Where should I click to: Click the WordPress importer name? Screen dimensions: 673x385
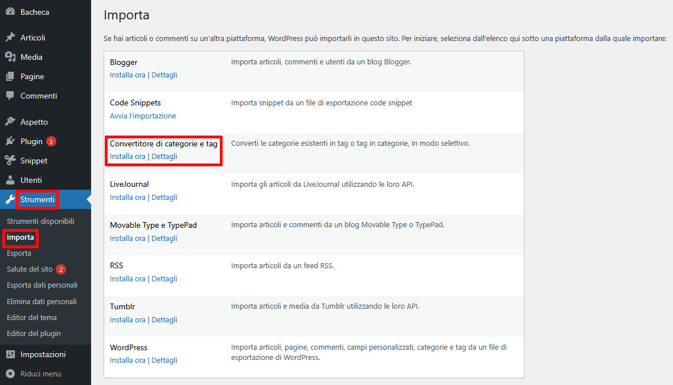(128, 347)
